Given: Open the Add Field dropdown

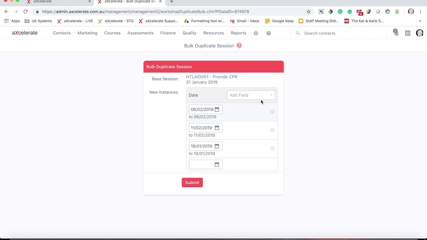Looking at the screenshot, I should click(x=251, y=95).
